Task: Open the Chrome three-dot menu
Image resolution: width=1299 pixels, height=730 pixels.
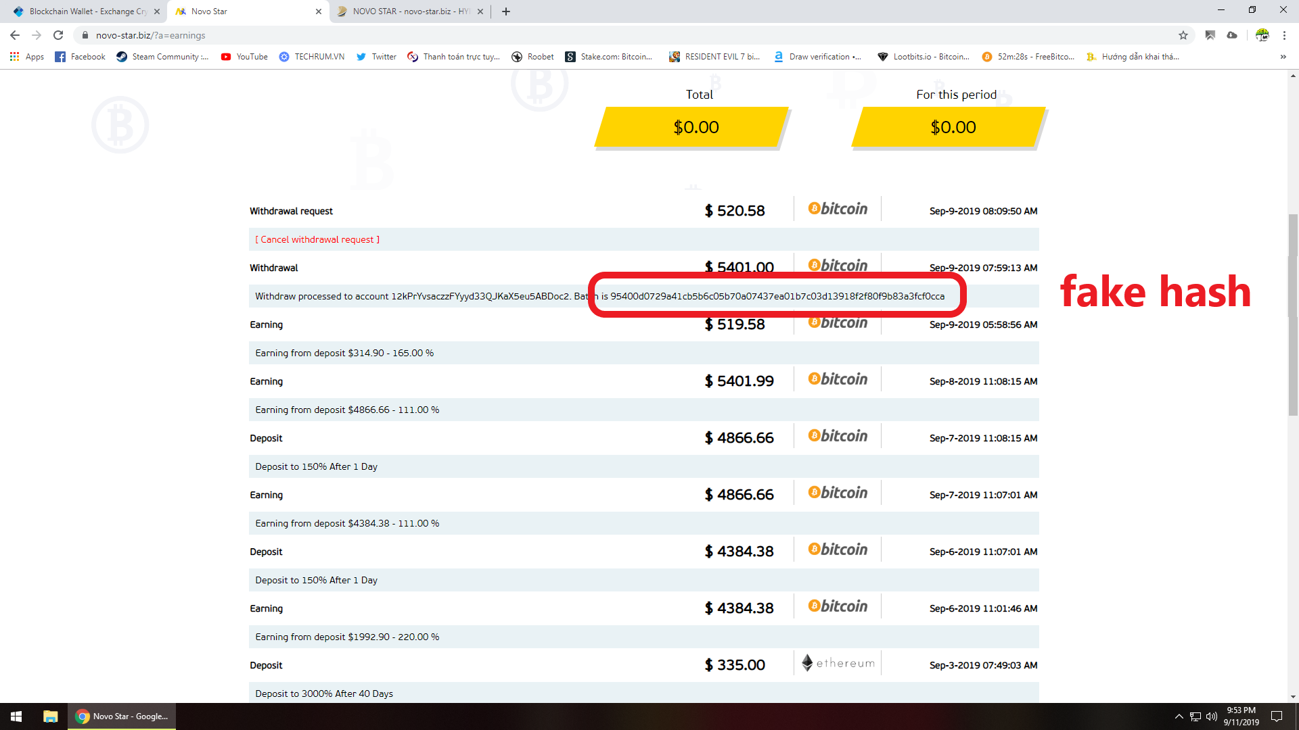Action: (1284, 35)
